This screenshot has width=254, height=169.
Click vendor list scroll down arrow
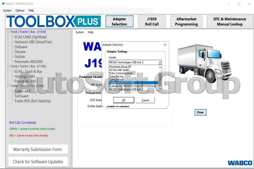160,89
